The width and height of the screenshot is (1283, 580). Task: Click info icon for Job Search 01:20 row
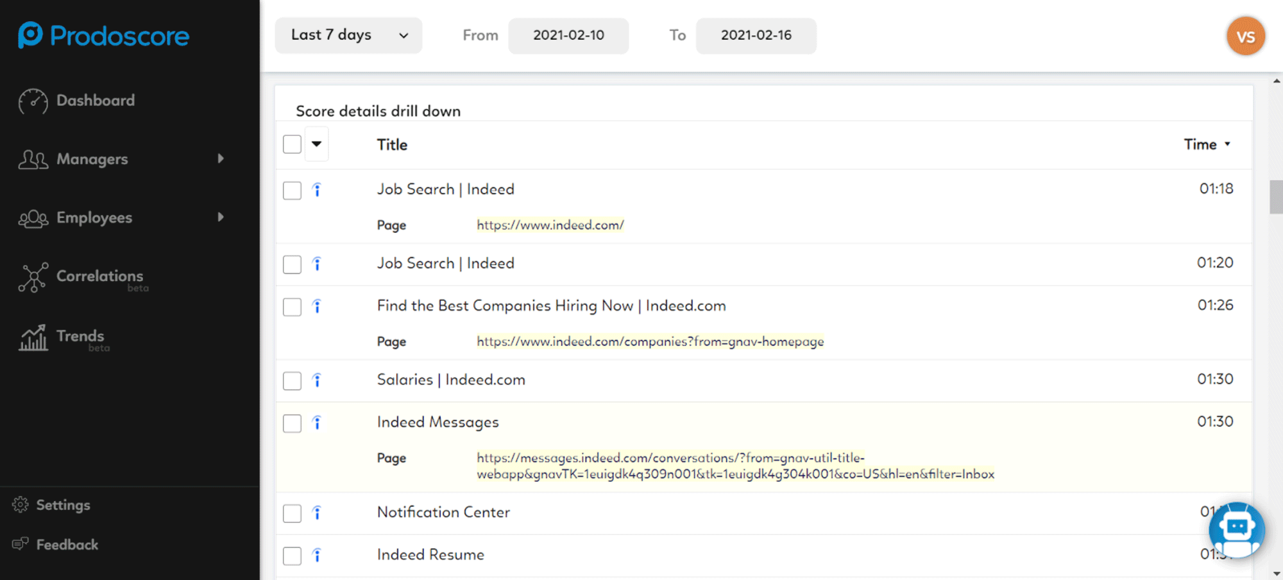317,264
